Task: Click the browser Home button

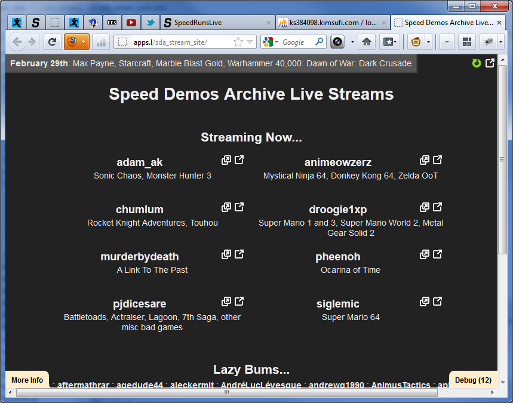Action: pyautogui.click(x=366, y=42)
